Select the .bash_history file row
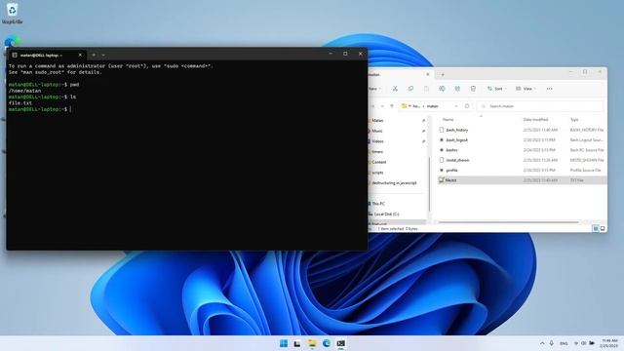This screenshot has height=351, width=624. [x=522, y=130]
